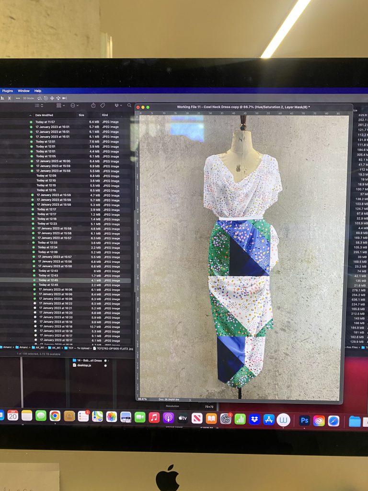Open the three-dots more options in options bar

(18, 98)
